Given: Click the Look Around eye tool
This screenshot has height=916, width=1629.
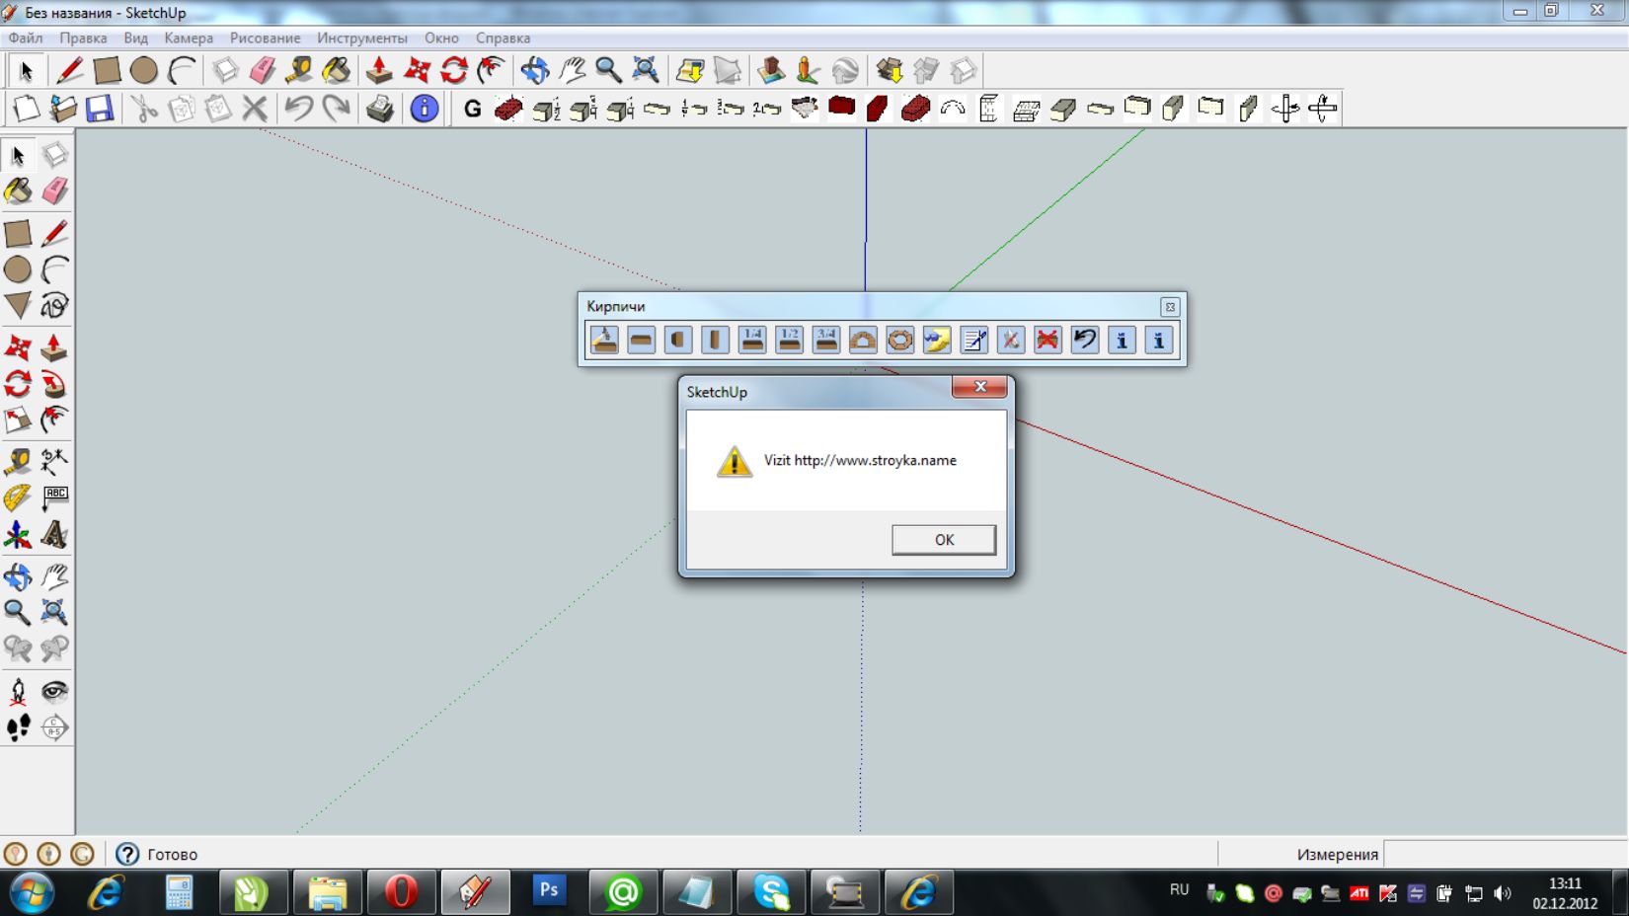Looking at the screenshot, I should (54, 691).
